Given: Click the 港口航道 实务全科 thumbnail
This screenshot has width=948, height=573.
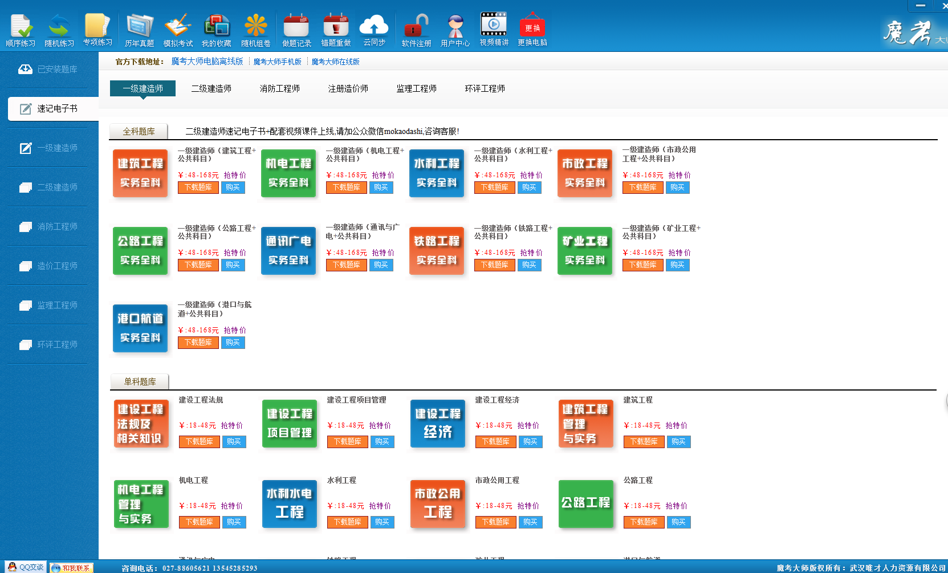Looking at the screenshot, I should tap(140, 328).
